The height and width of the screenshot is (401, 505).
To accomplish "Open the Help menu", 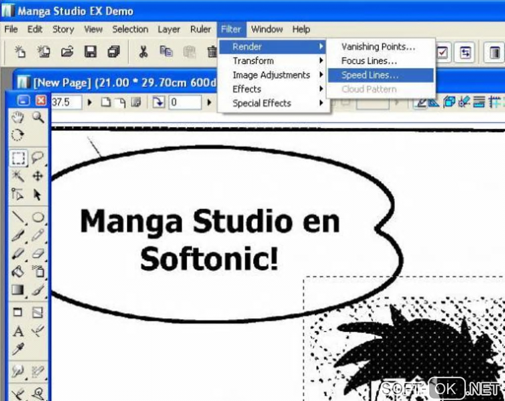I will coord(301,29).
